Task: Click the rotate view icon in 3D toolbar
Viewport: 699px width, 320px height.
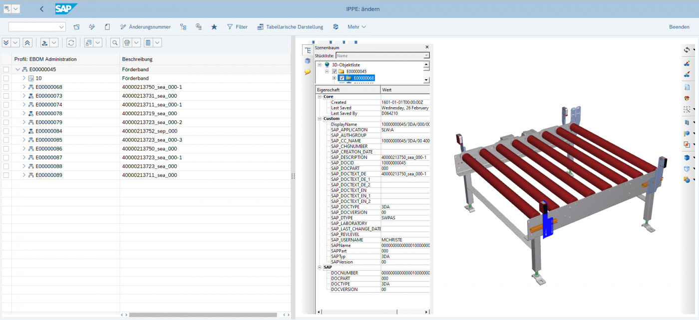Action: pyautogui.click(x=687, y=50)
